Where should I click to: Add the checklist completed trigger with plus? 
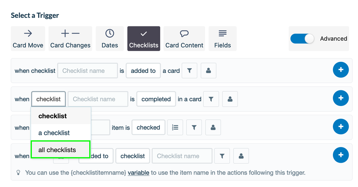pyautogui.click(x=341, y=98)
